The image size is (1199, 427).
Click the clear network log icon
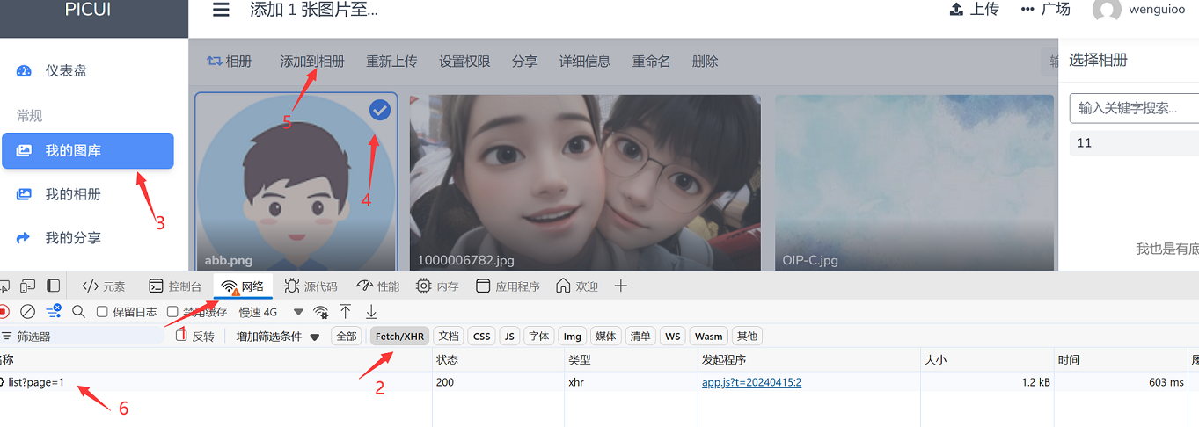28,312
